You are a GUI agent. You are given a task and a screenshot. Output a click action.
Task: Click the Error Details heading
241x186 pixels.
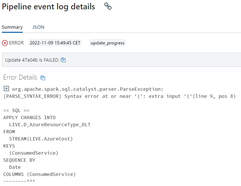point(20,78)
